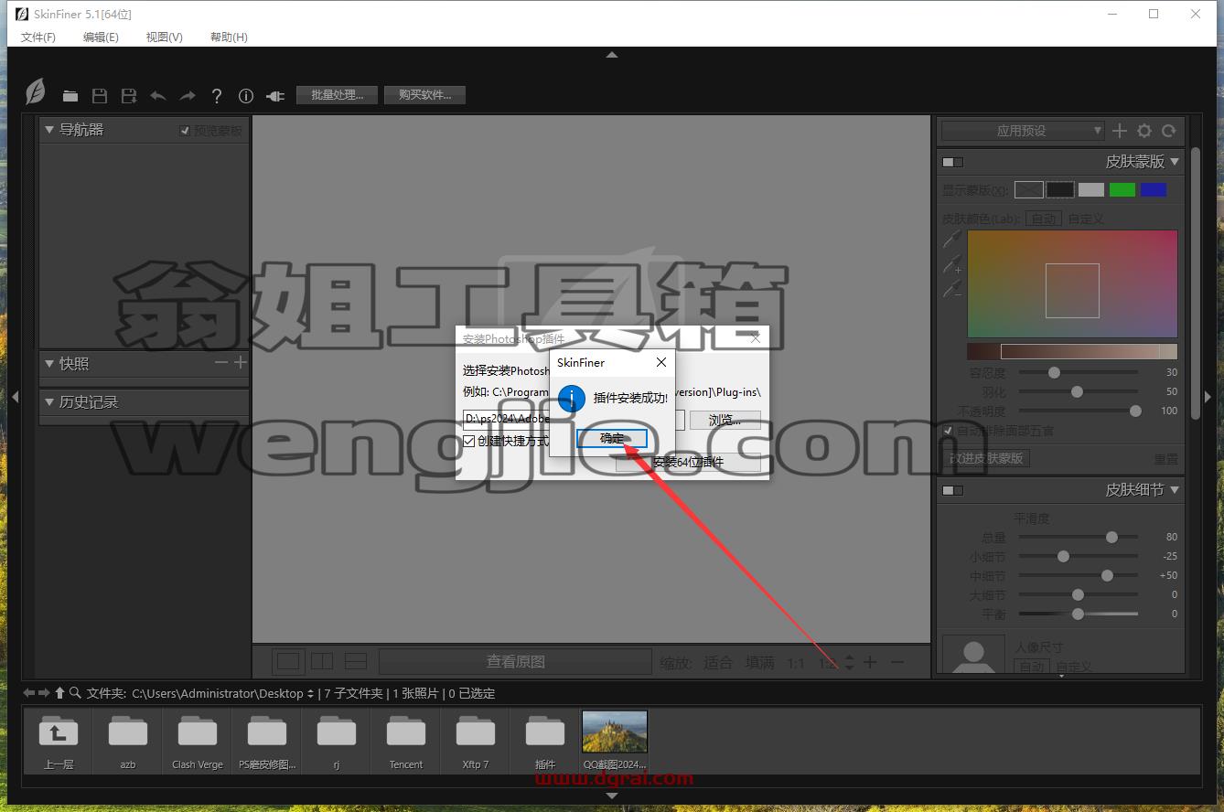Click the info circle icon in toolbar
Image resolution: width=1224 pixels, height=812 pixels.
pyautogui.click(x=246, y=95)
